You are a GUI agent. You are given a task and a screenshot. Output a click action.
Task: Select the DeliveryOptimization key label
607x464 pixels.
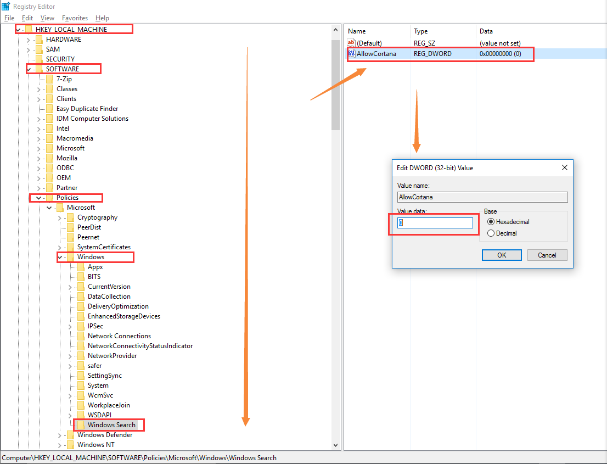(x=118, y=306)
